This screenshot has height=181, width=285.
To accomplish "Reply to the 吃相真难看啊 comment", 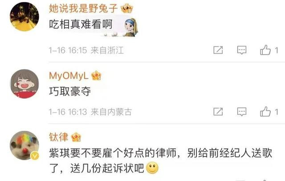I will click(x=242, y=50).
